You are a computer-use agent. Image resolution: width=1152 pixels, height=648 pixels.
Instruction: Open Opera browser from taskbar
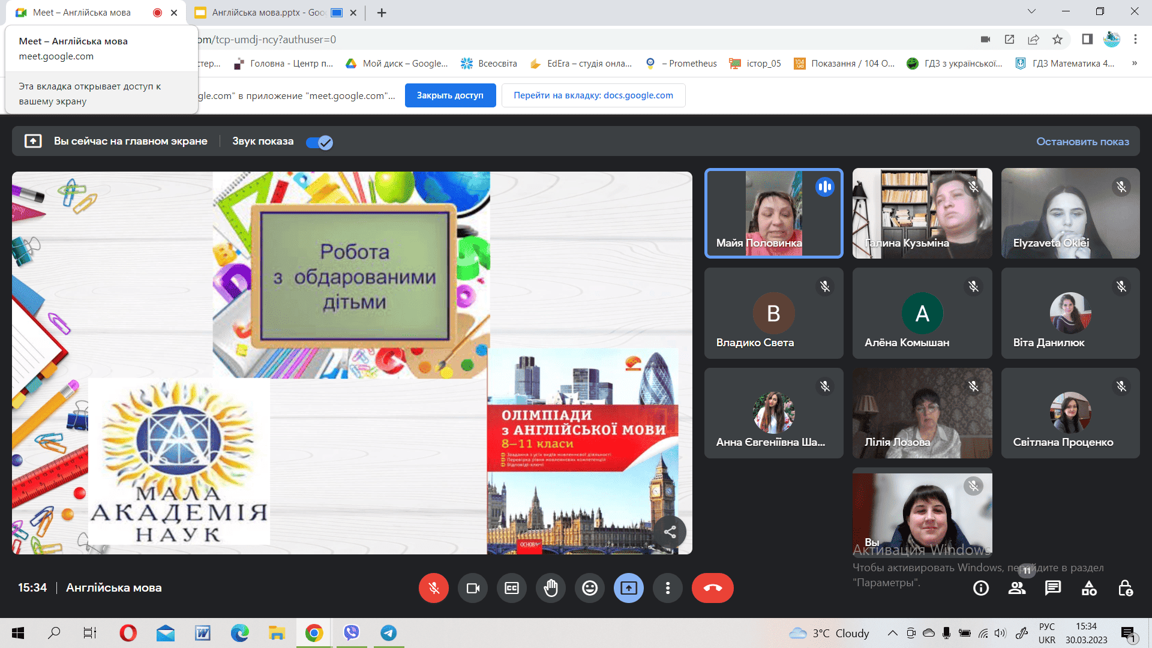128,633
